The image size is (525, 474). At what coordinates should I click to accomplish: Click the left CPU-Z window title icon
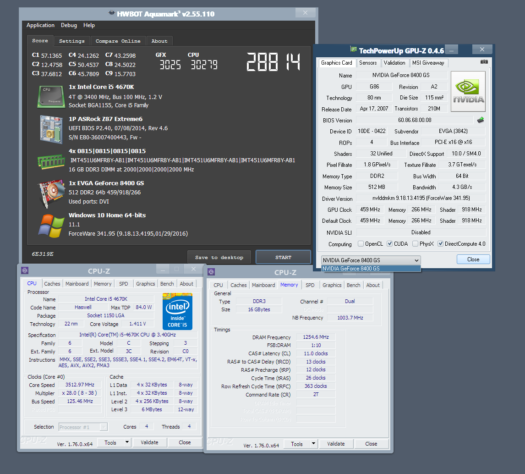(x=25, y=270)
